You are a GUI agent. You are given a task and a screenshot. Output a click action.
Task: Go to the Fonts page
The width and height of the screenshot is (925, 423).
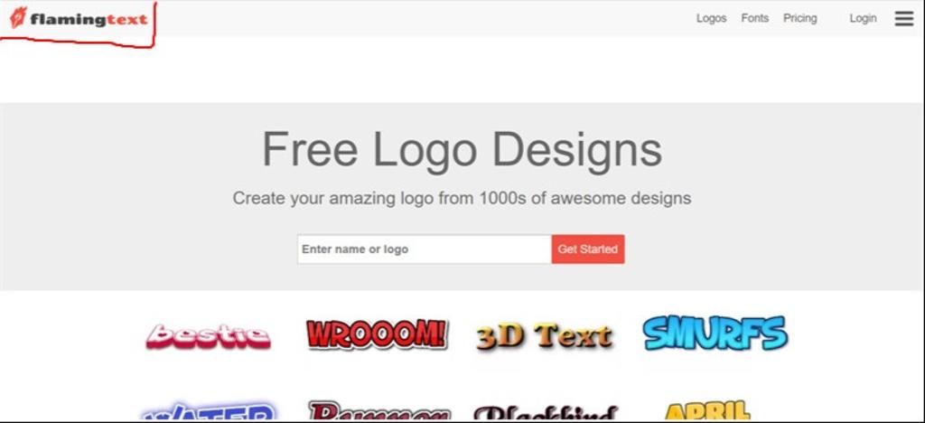[x=754, y=18]
